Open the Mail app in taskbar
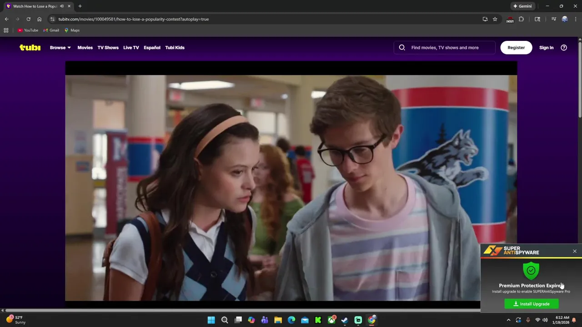The width and height of the screenshot is (582, 327). (305, 320)
